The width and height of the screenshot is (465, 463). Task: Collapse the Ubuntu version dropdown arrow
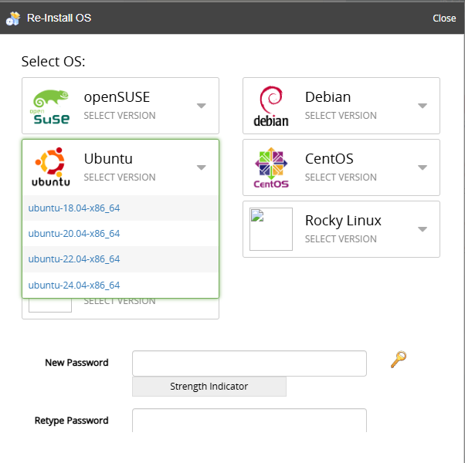point(202,167)
